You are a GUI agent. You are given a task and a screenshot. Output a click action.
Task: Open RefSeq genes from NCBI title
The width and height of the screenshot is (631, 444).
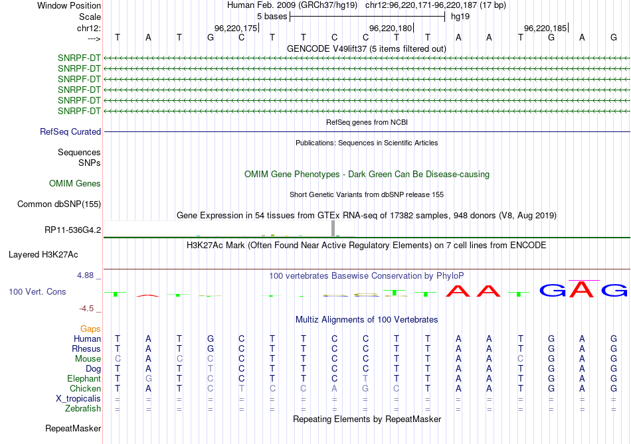click(367, 122)
